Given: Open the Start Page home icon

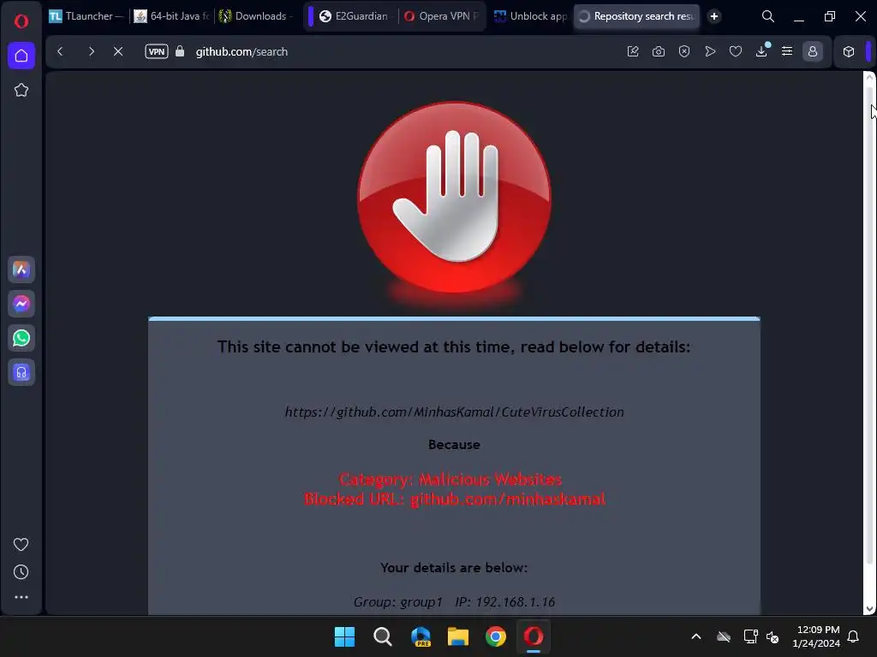Looking at the screenshot, I should pyautogui.click(x=21, y=56).
